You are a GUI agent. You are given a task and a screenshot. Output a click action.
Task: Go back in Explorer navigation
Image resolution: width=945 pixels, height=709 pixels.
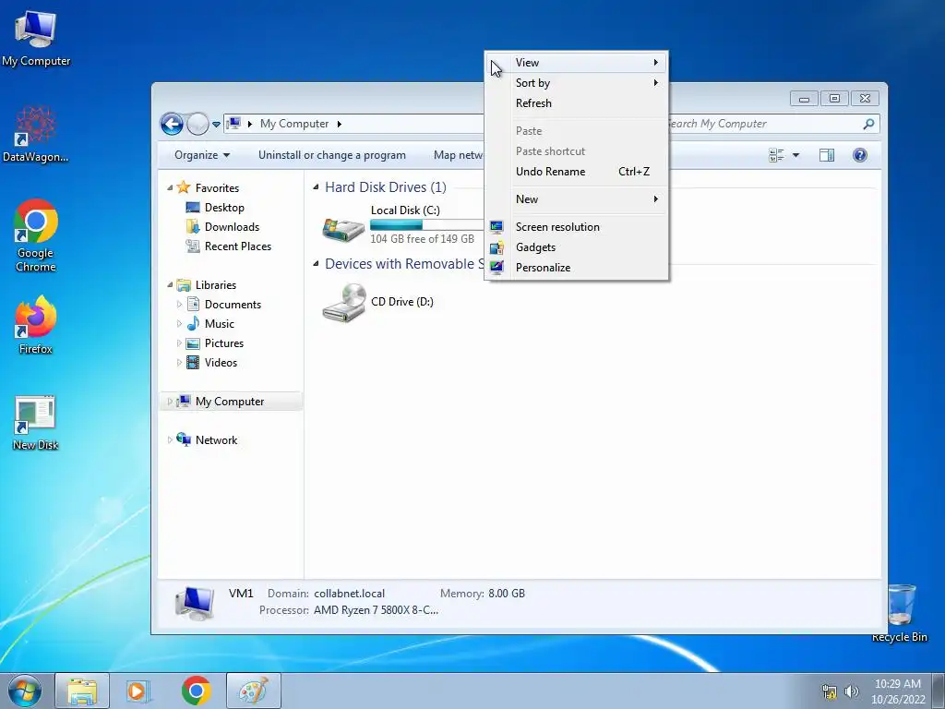[x=172, y=125]
